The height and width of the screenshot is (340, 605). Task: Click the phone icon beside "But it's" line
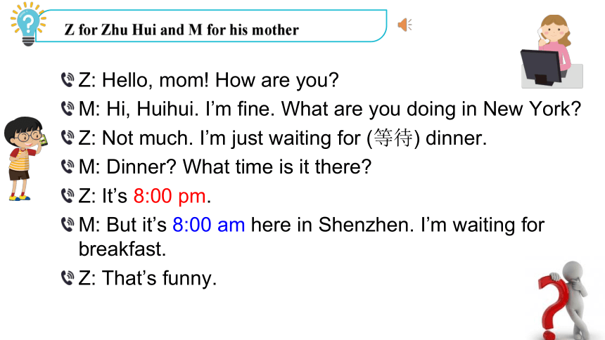click(68, 224)
